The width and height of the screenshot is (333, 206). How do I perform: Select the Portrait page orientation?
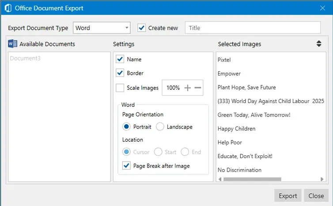pos(126,127)
